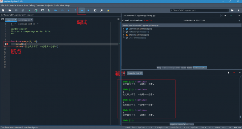Open Preferences wrench icon

click(x=101, y=10)
